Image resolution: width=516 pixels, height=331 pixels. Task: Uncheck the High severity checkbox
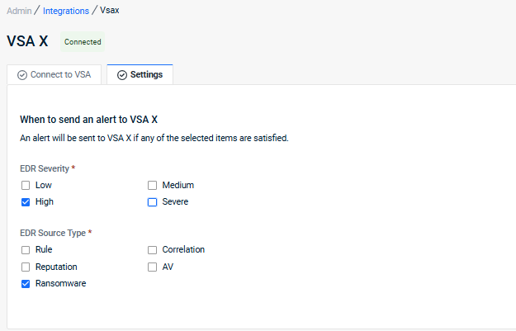coord(26,201)
